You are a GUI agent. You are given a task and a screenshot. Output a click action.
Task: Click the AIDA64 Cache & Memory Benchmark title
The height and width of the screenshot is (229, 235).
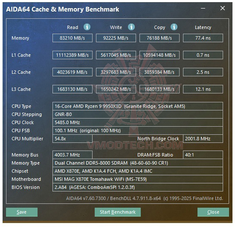63,9
